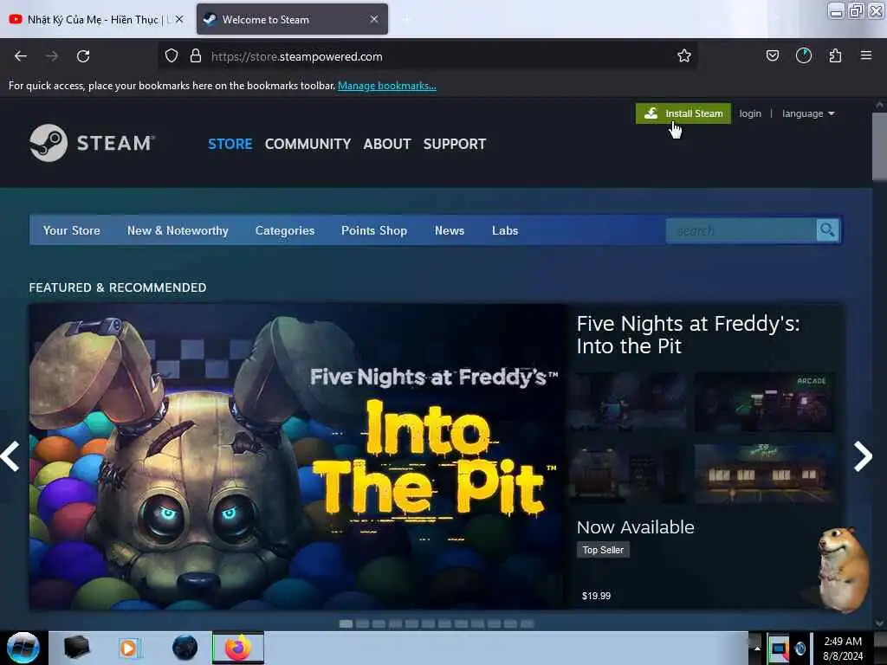The image size is (887, 665).
Task: Open the ABOUT page
Action: click(x=387, y=145)
